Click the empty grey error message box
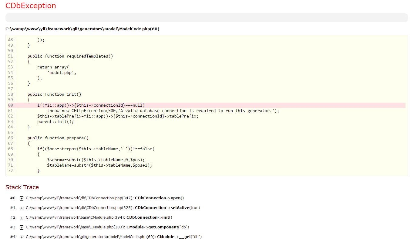Image resolution: width=417 pixels, height=239 pixels. tap(207, 18)
